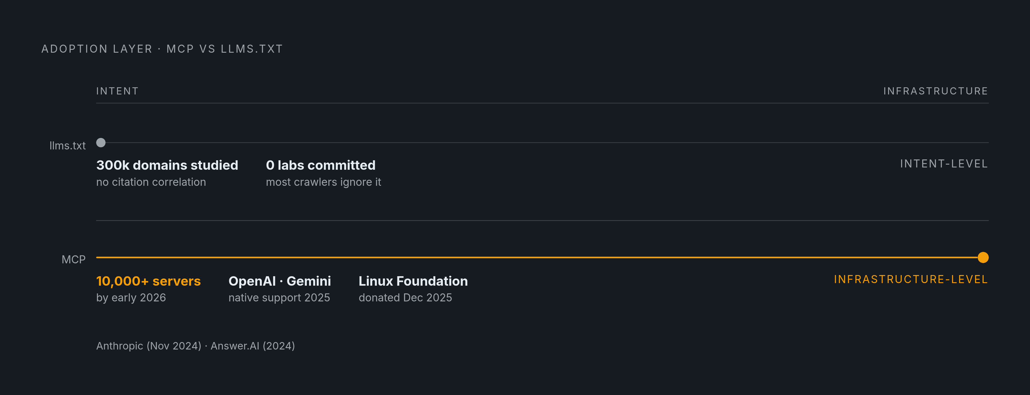Click 'donated Dec 2025' caption

[405, 298]
